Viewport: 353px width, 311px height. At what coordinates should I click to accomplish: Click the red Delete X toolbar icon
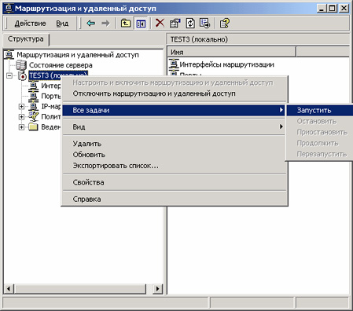[x=160, y=24]
